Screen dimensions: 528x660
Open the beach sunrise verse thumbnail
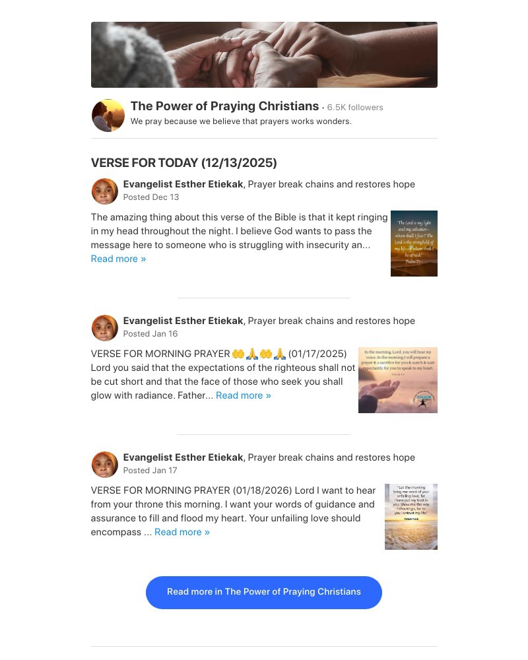click(411, 517)
